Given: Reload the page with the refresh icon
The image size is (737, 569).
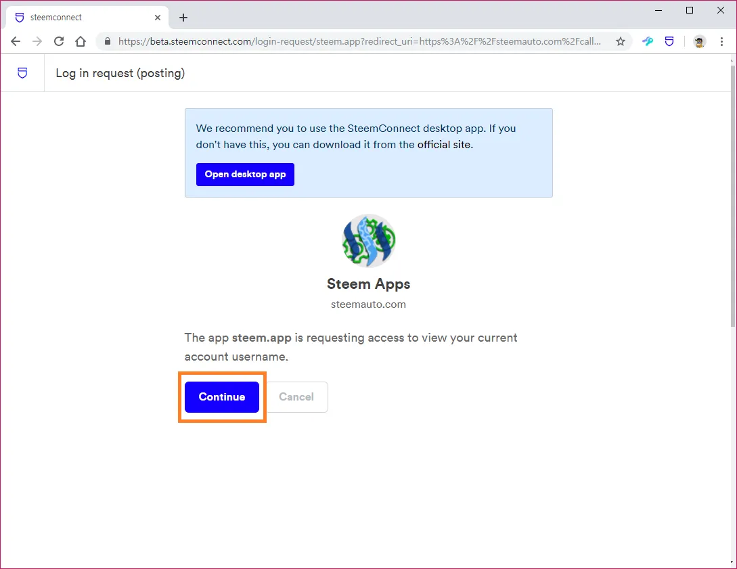Looking at the screenshot, I should click(x=59, y=41).
